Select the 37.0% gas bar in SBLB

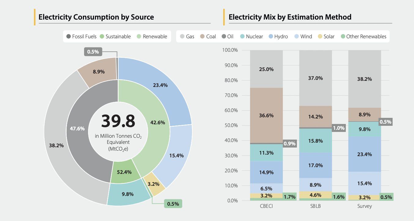[x=315, y=78]
